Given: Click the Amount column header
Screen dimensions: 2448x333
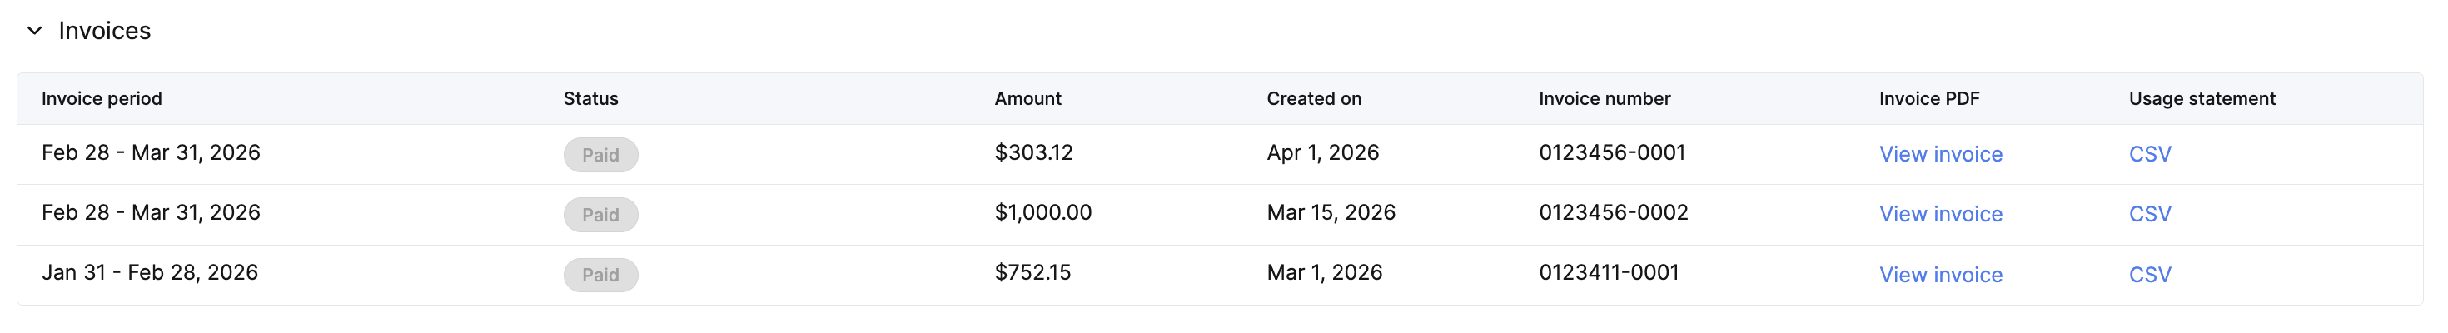Looking at the screenshot, I should point(1027,99).
